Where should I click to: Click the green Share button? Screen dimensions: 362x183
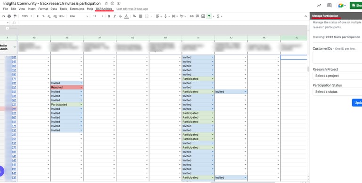pos(356,6)
